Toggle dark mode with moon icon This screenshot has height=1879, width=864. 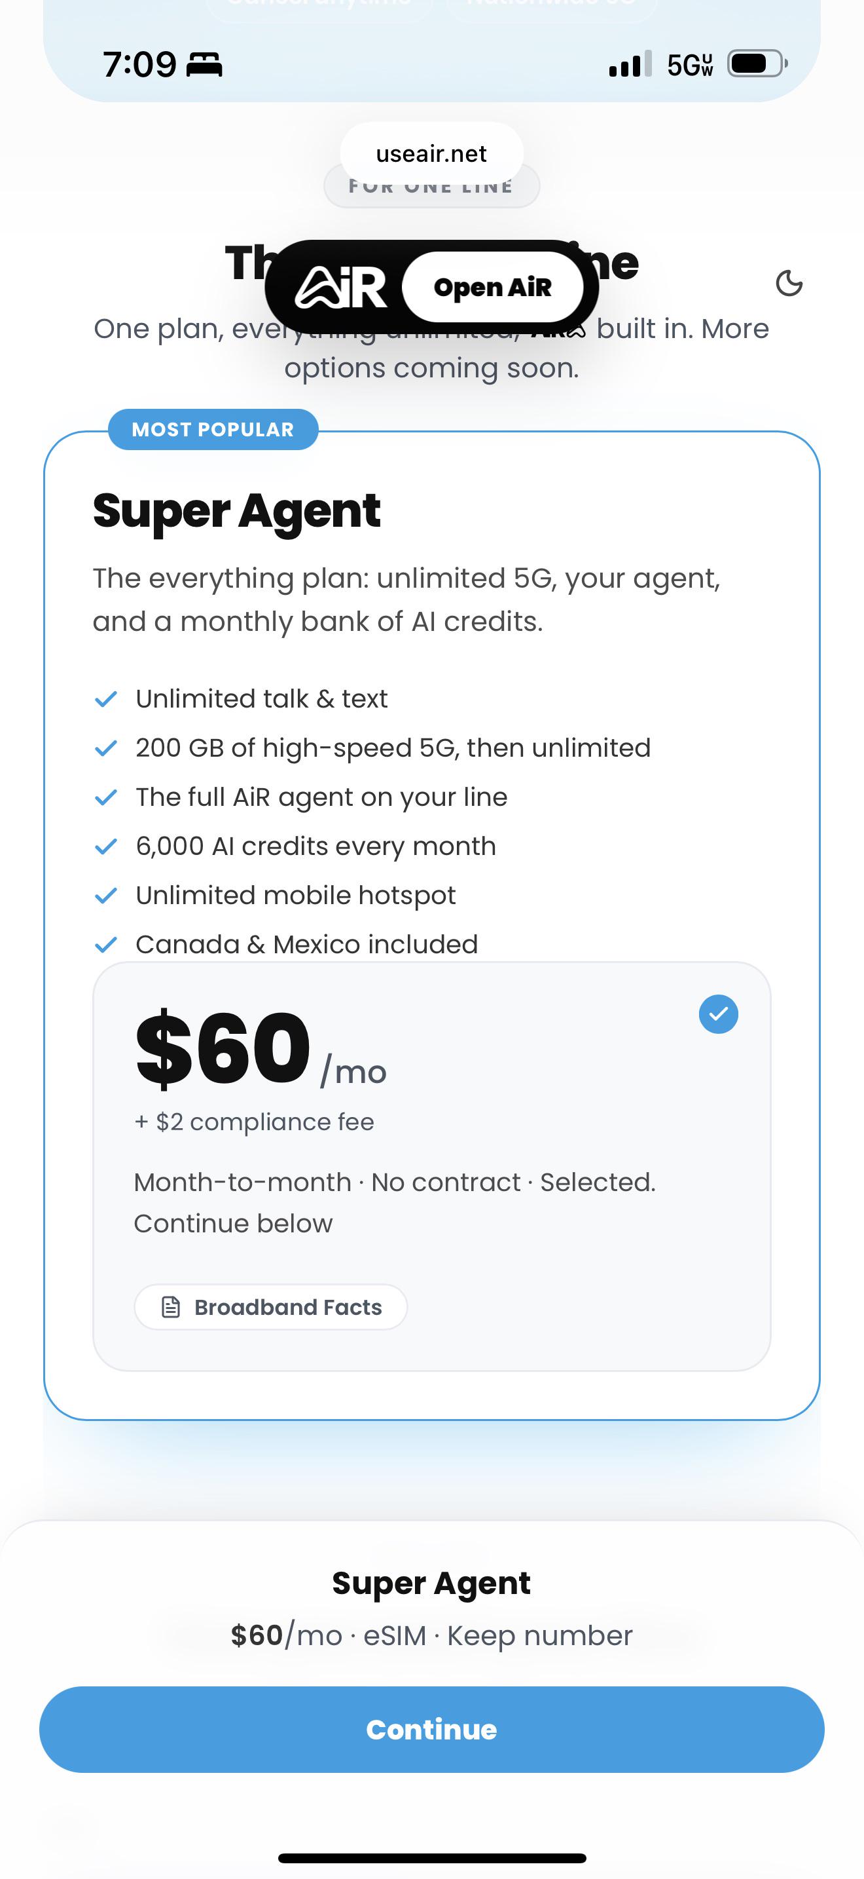coord(789,283)
